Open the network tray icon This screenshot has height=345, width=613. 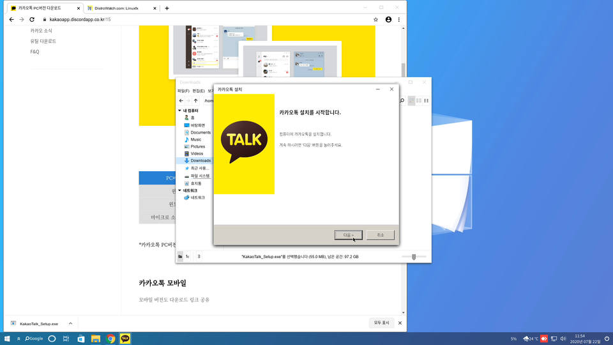pos(554,339)
